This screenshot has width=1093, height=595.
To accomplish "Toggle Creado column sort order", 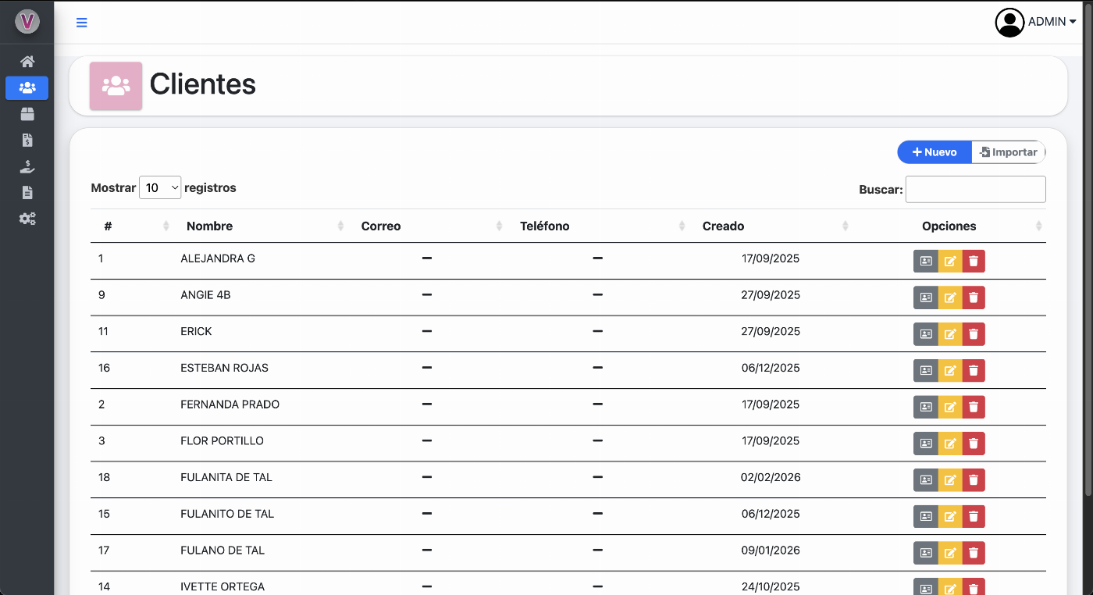I will [723, 226].
